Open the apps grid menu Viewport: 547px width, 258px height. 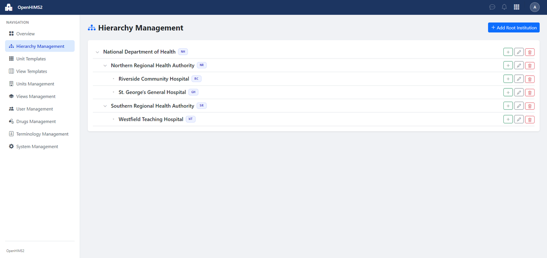point(517,7)
